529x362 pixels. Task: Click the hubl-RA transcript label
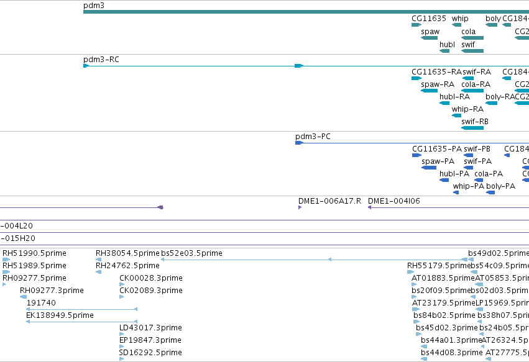pos(454,97)
